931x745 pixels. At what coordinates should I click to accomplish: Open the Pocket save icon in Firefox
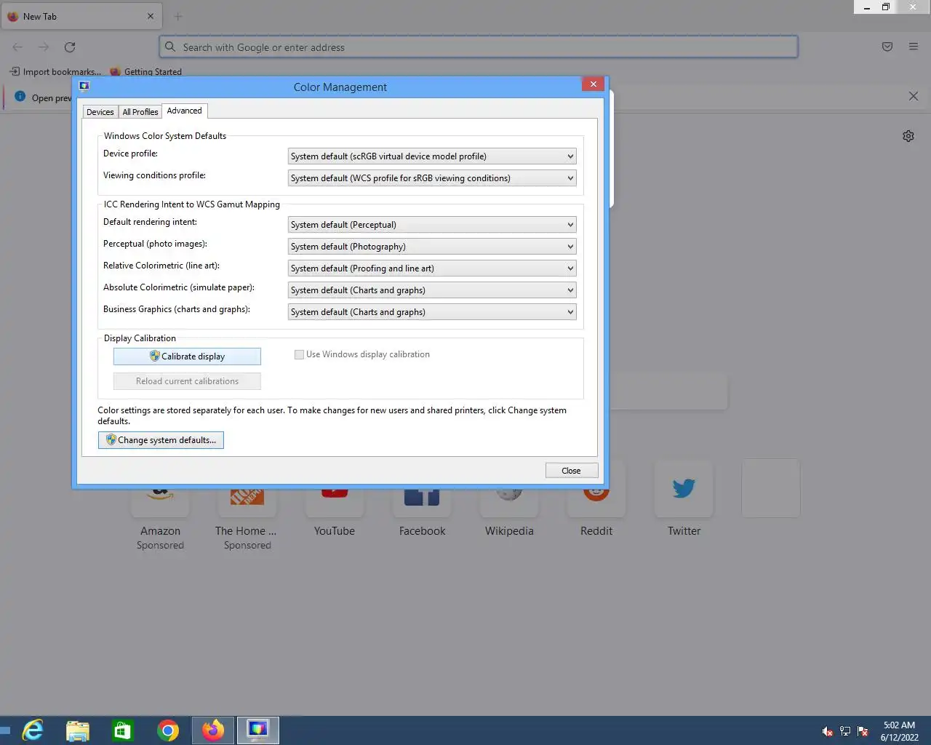pos(887,47)
